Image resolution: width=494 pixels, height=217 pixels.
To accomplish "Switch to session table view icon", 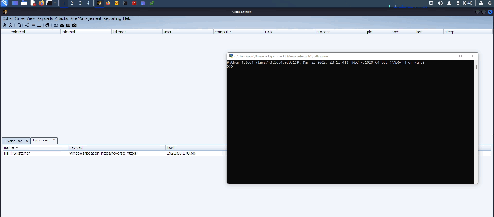I will (33, 25).
